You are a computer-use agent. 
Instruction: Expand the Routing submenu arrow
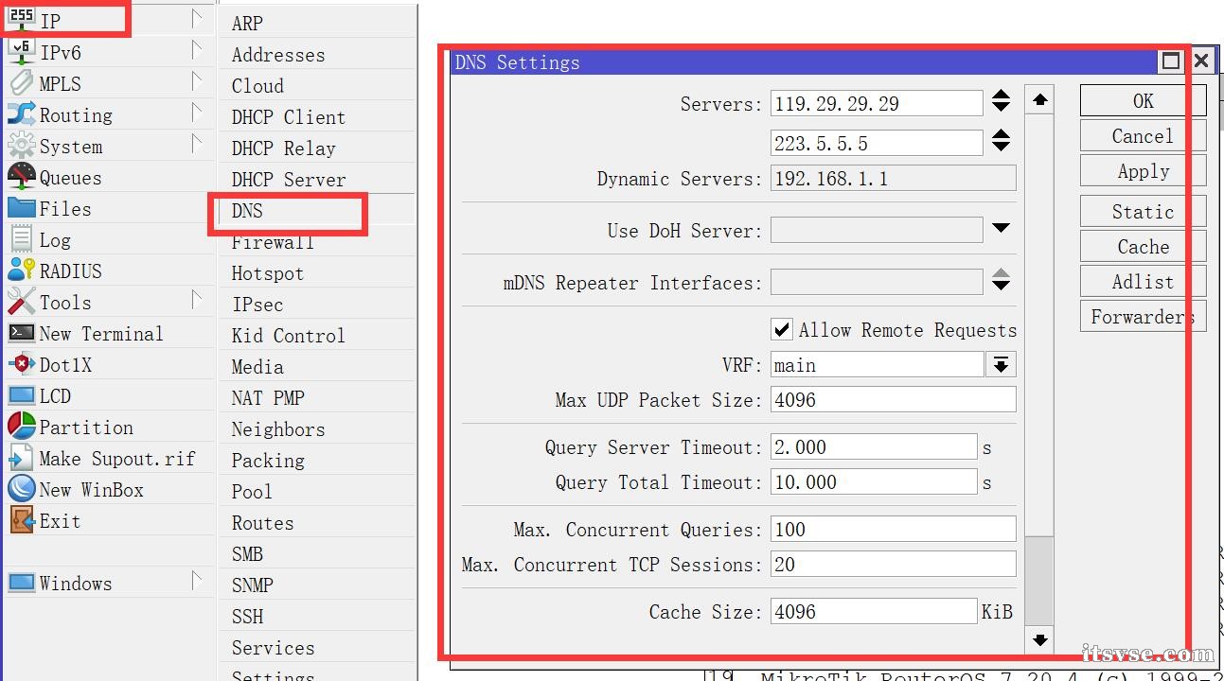pyautogui.click(x=196, y=113)
